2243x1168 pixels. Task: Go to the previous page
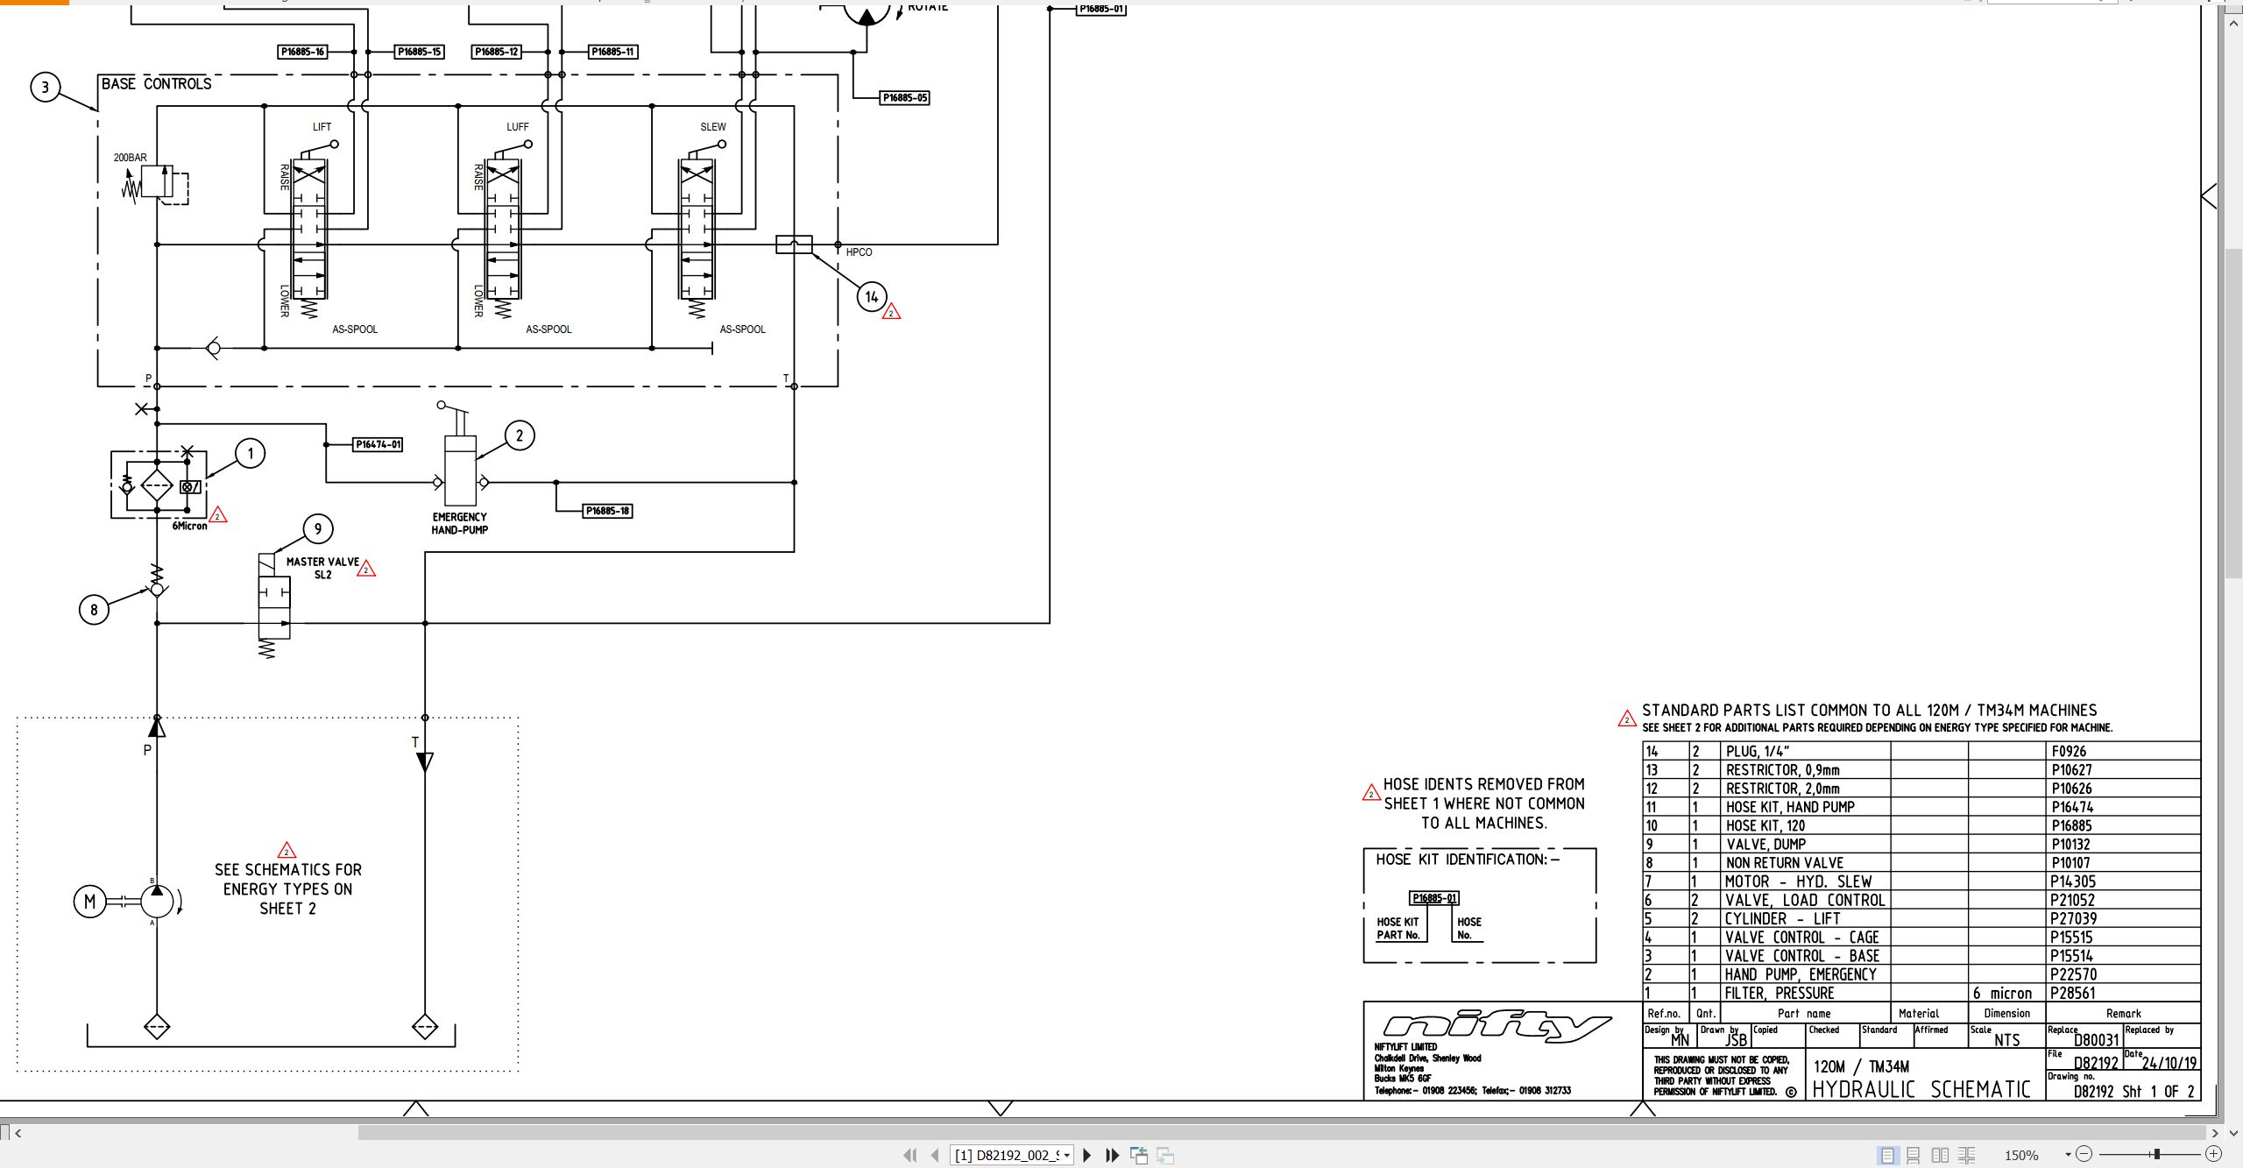pyautogui.click(x=935, y=1155)
